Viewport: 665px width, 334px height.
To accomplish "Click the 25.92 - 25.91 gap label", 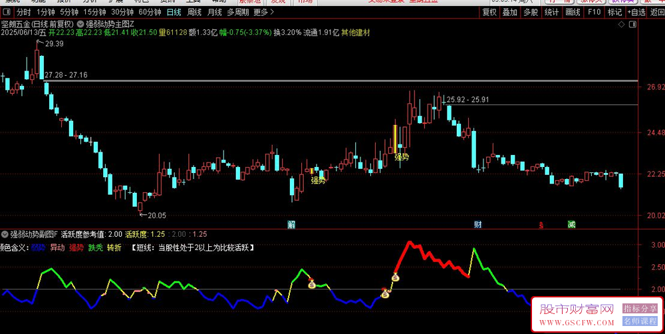I will pos(467,100).
